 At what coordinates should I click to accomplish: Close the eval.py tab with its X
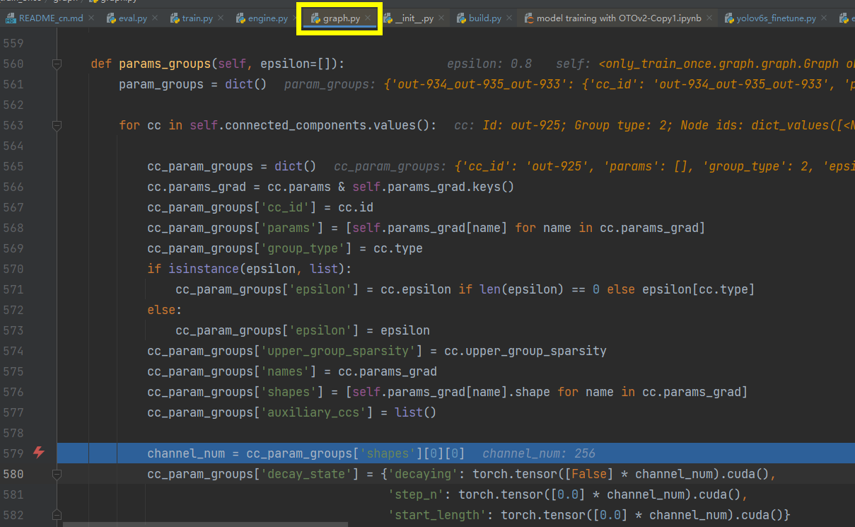(155, 18)
